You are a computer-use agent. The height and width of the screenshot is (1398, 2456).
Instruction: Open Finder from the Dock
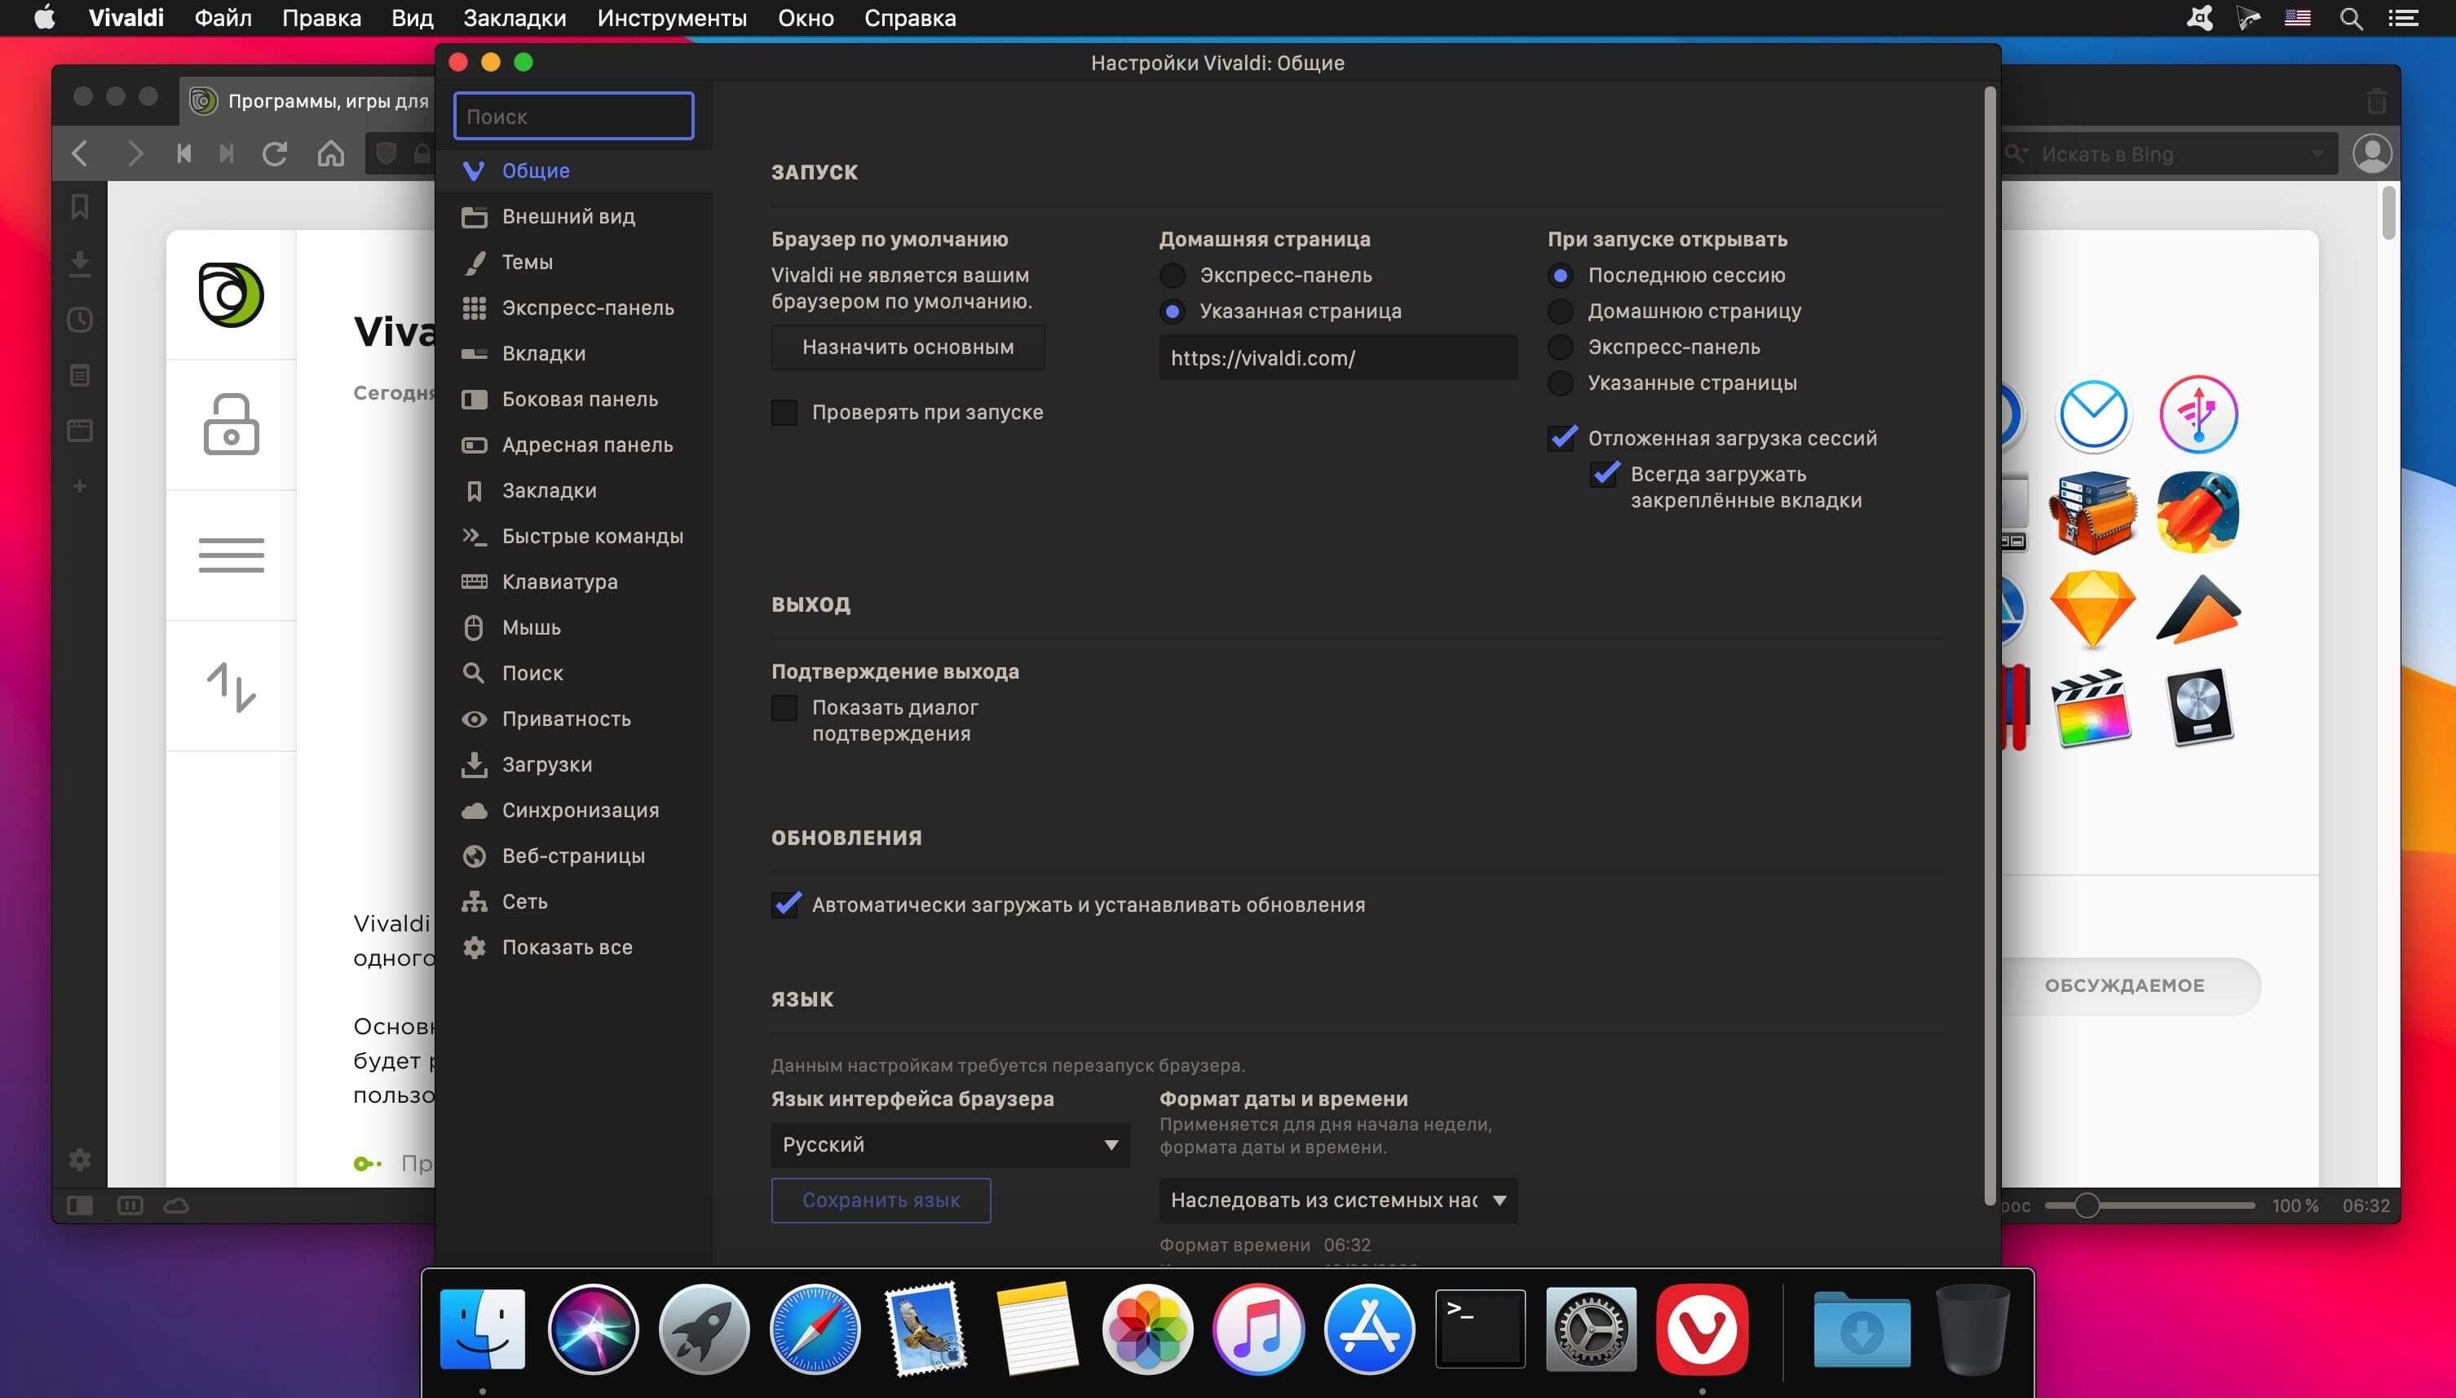[x=482, y=1329]
